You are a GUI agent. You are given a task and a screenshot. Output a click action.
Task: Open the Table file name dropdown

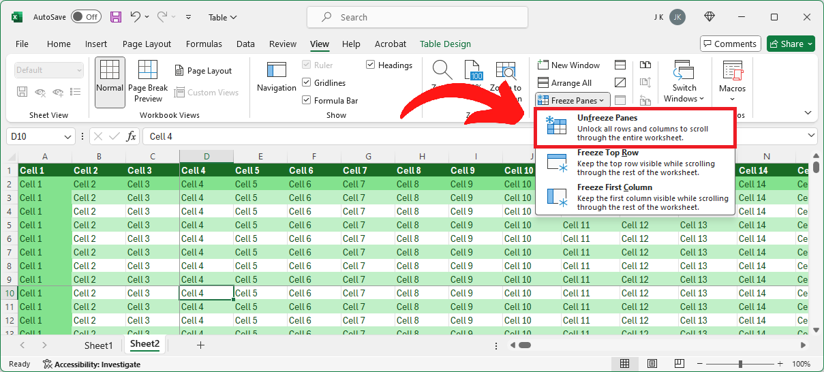[x=223, y=17]
